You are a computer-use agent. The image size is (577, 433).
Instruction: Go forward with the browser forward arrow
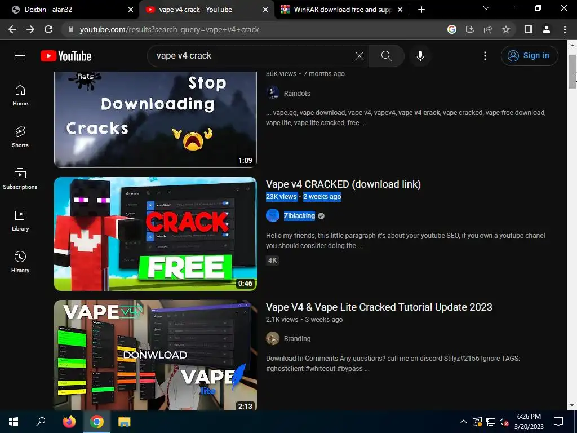click(30, 29)
